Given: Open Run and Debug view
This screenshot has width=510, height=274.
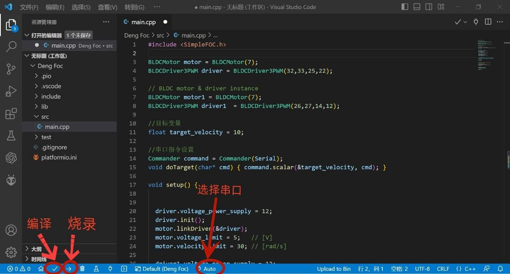Looking at the screenshot, I should pos(11,91).
